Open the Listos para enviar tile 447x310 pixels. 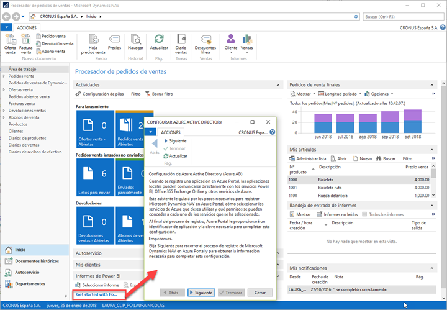pyautogui.click(x=95, y=177)
